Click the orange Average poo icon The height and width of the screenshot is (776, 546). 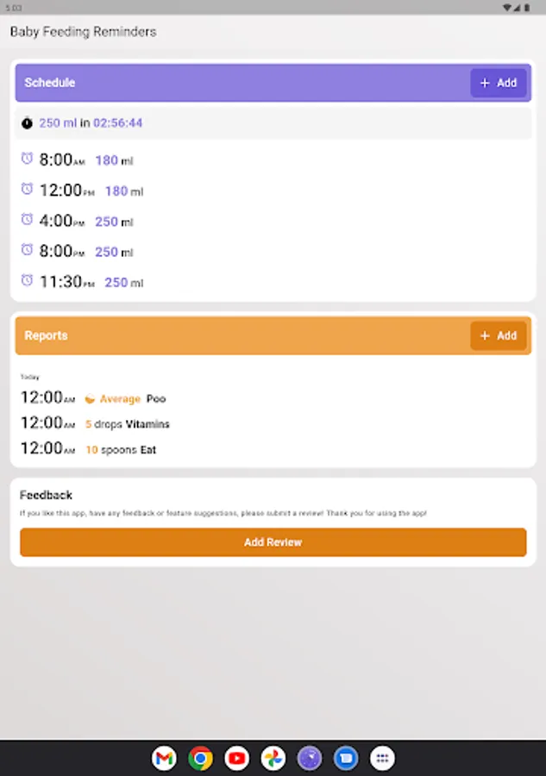coord(90,399)
